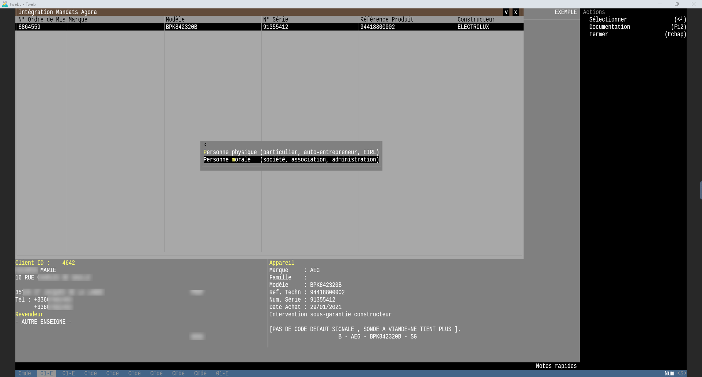Open Documentation from the Actions panel

coord(609,27)
